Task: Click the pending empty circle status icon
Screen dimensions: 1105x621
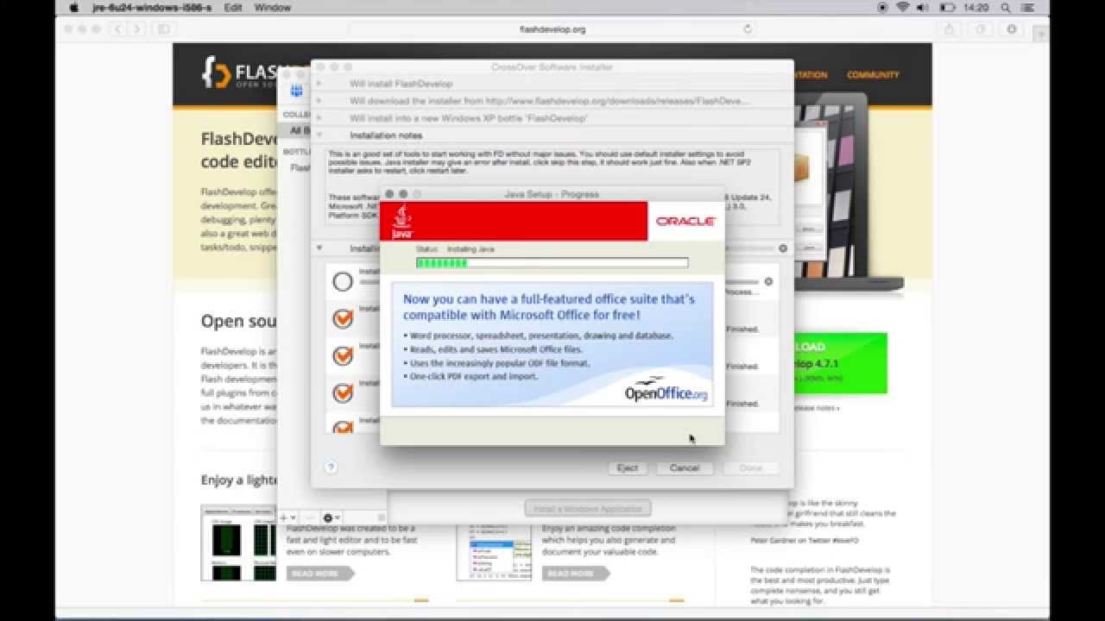Action: [x=343, y=281]
